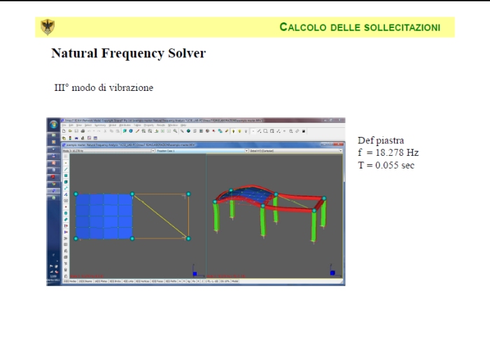Select the node tool in left toolbar
The width and height of the screenshot is (490, 346).
pyautogui.click(x=66, y=162)
